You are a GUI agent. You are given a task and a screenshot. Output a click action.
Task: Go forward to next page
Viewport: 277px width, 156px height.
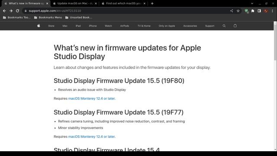click(11, 11)
